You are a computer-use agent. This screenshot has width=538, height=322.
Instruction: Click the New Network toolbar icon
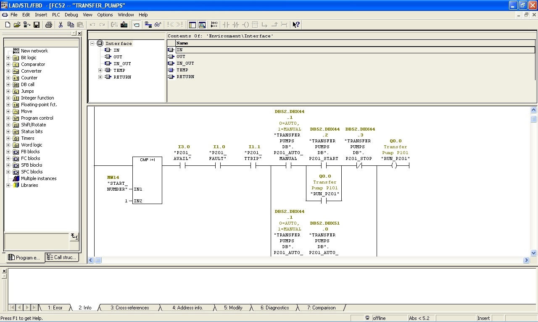pos(214,25)
